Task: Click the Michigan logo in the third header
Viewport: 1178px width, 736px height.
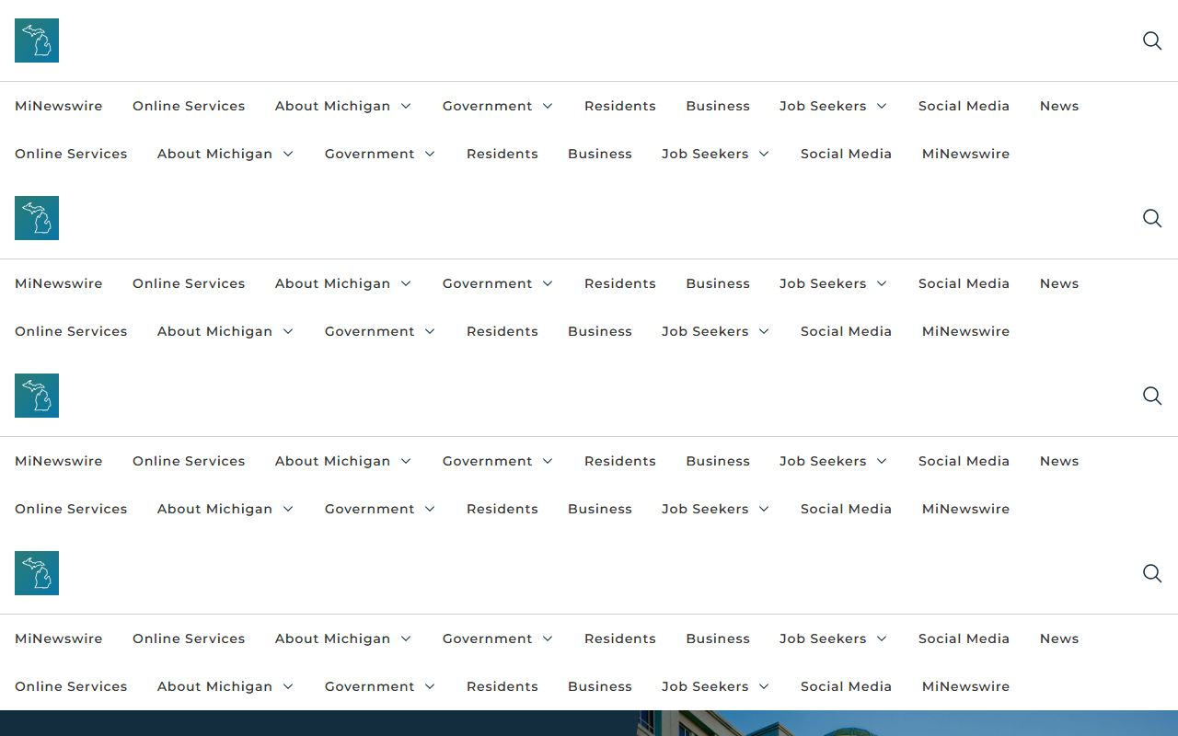Action: tap(37, 396)
